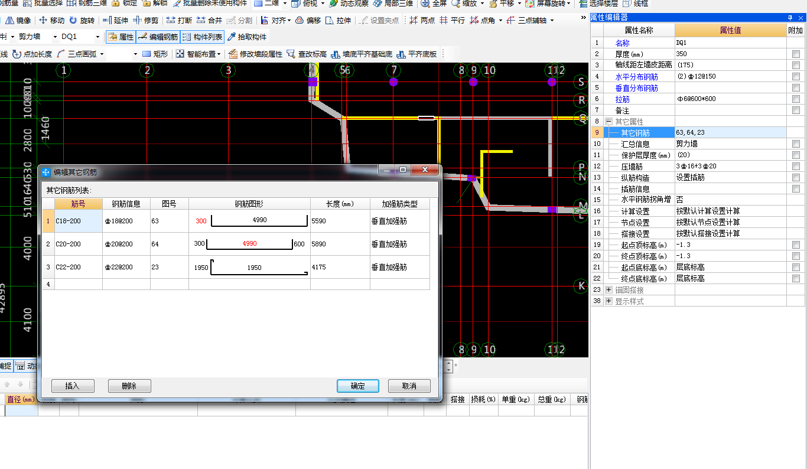Click the 局部三维 partial 3D view
Viewport: 807px width, 469px height.
click(393, 3)
